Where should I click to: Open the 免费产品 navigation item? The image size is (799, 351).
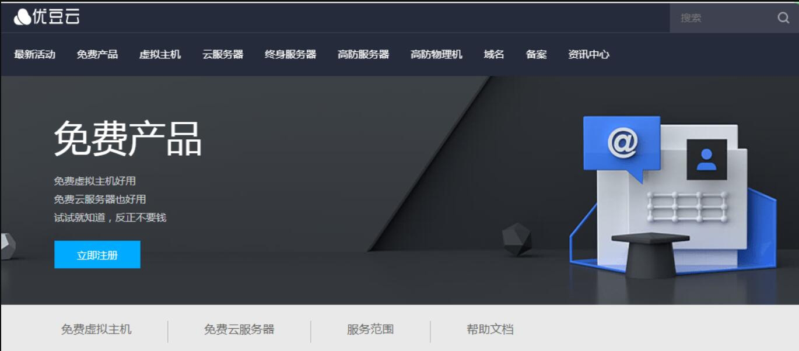pos(97,54)
